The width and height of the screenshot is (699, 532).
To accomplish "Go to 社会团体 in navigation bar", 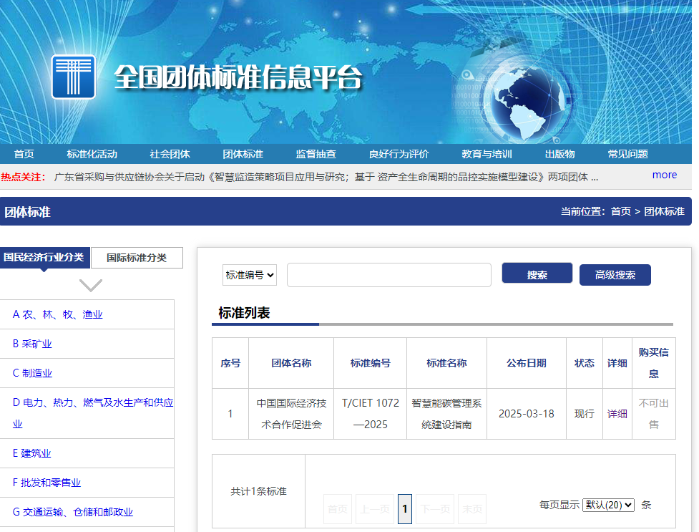I will 170,154.
